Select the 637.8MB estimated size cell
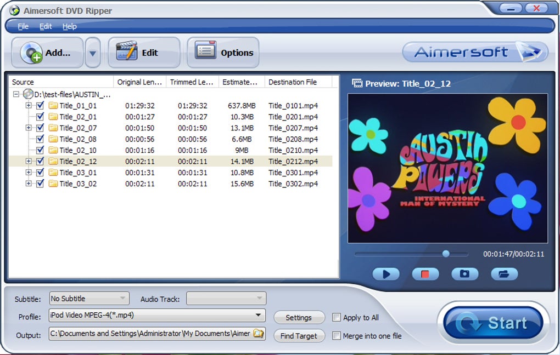This screenshot has width=560, height=355. tap(242, 106)
